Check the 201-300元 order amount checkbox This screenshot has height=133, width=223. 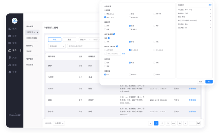(154, 50)
